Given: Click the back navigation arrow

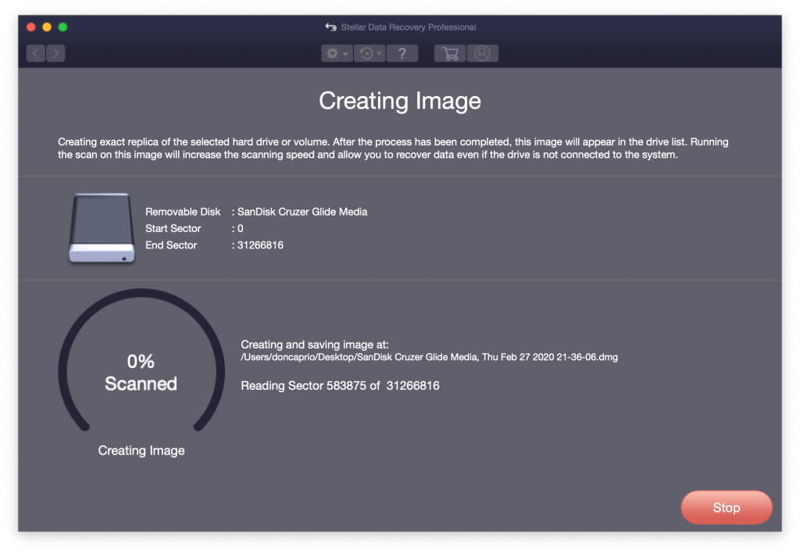Looking at the screenshot, I should tap(35, 53).
